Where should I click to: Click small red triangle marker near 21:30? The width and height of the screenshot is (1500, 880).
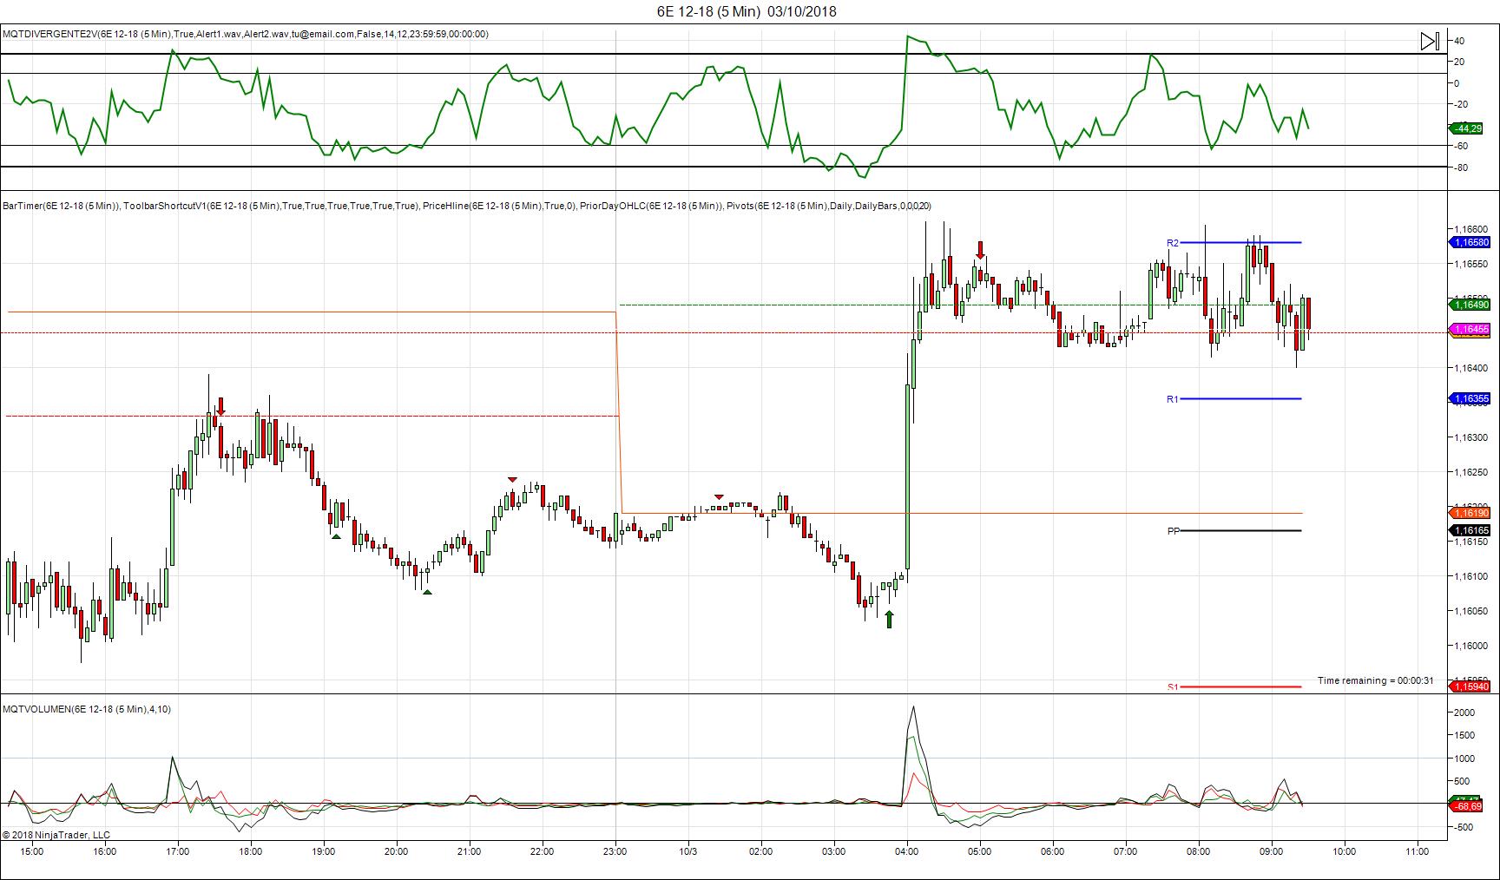(512, 480)
